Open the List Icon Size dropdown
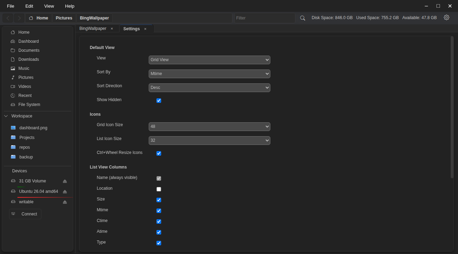The image size is (458, 254). pos(210,140)
